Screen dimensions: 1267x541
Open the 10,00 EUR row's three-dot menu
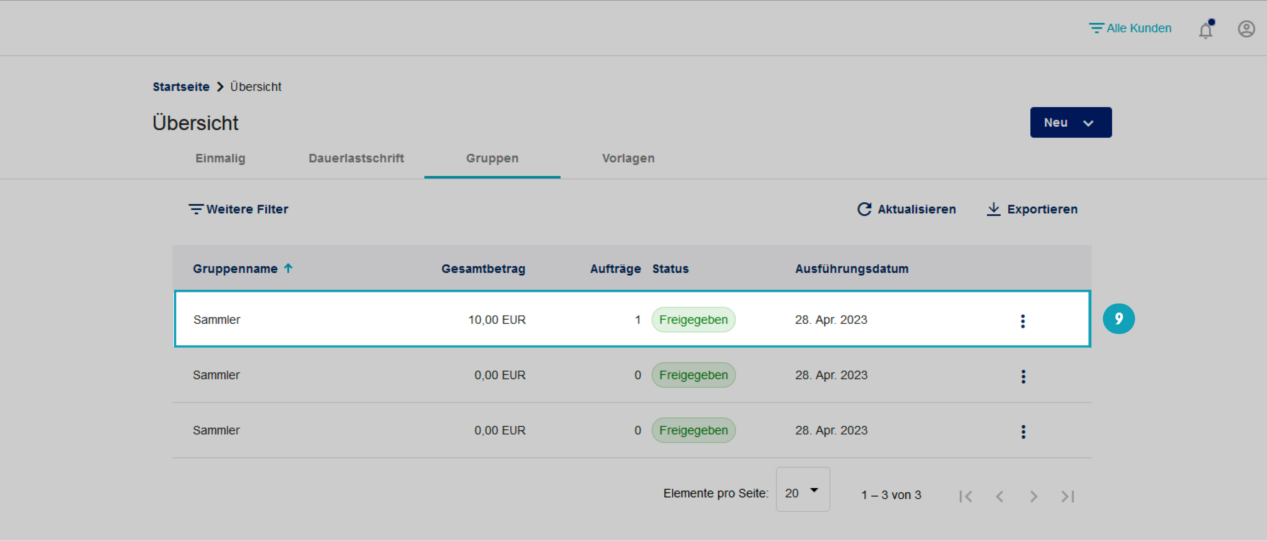(1022, 321)
